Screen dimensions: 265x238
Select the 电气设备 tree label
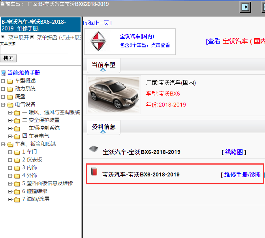click(25, 104)
